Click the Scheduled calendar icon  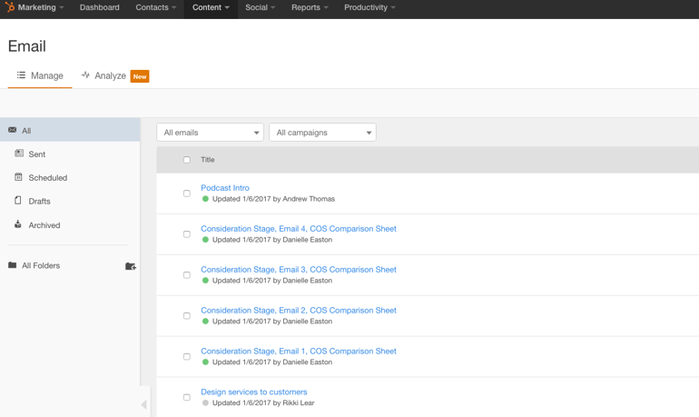pos(19,178)
